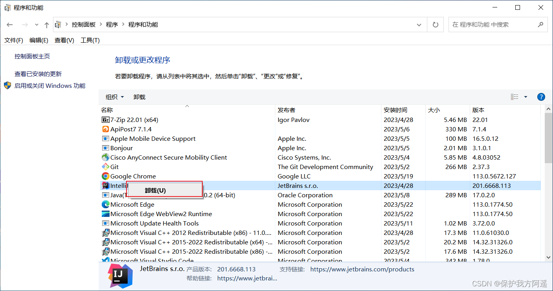
Task: Click the Edge WebView2 Runtime icon
Action: (105, 214)
